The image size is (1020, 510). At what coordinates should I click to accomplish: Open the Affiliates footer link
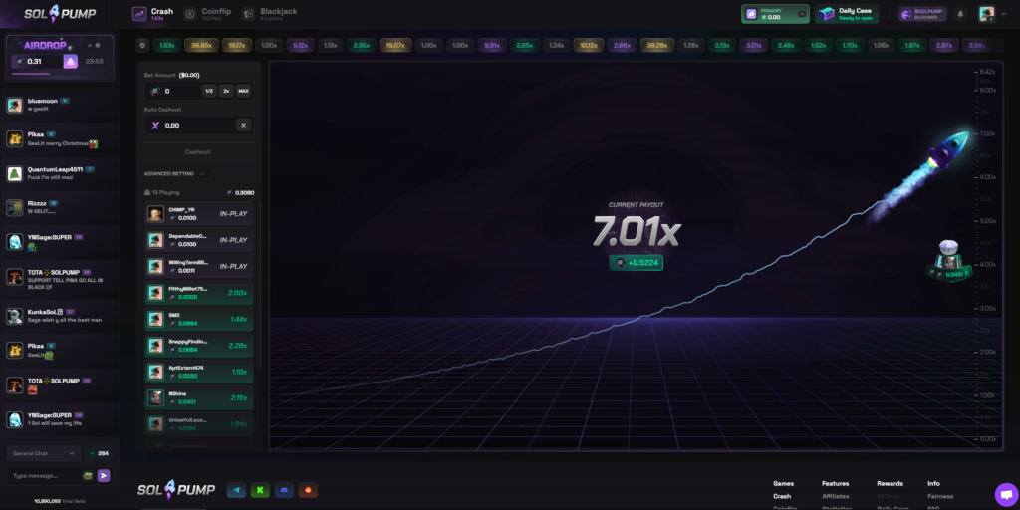pyautogui.click(x=836, y=496)
